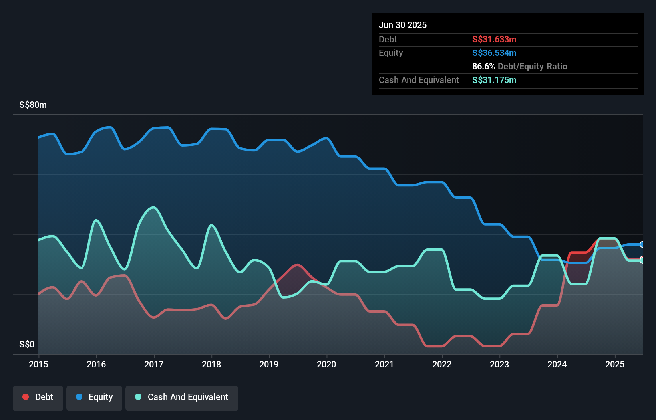The width and height of the screenshot is (656, 420).
Task: Select the 2020 year label on the axis
Action: (x=326, y=364)
